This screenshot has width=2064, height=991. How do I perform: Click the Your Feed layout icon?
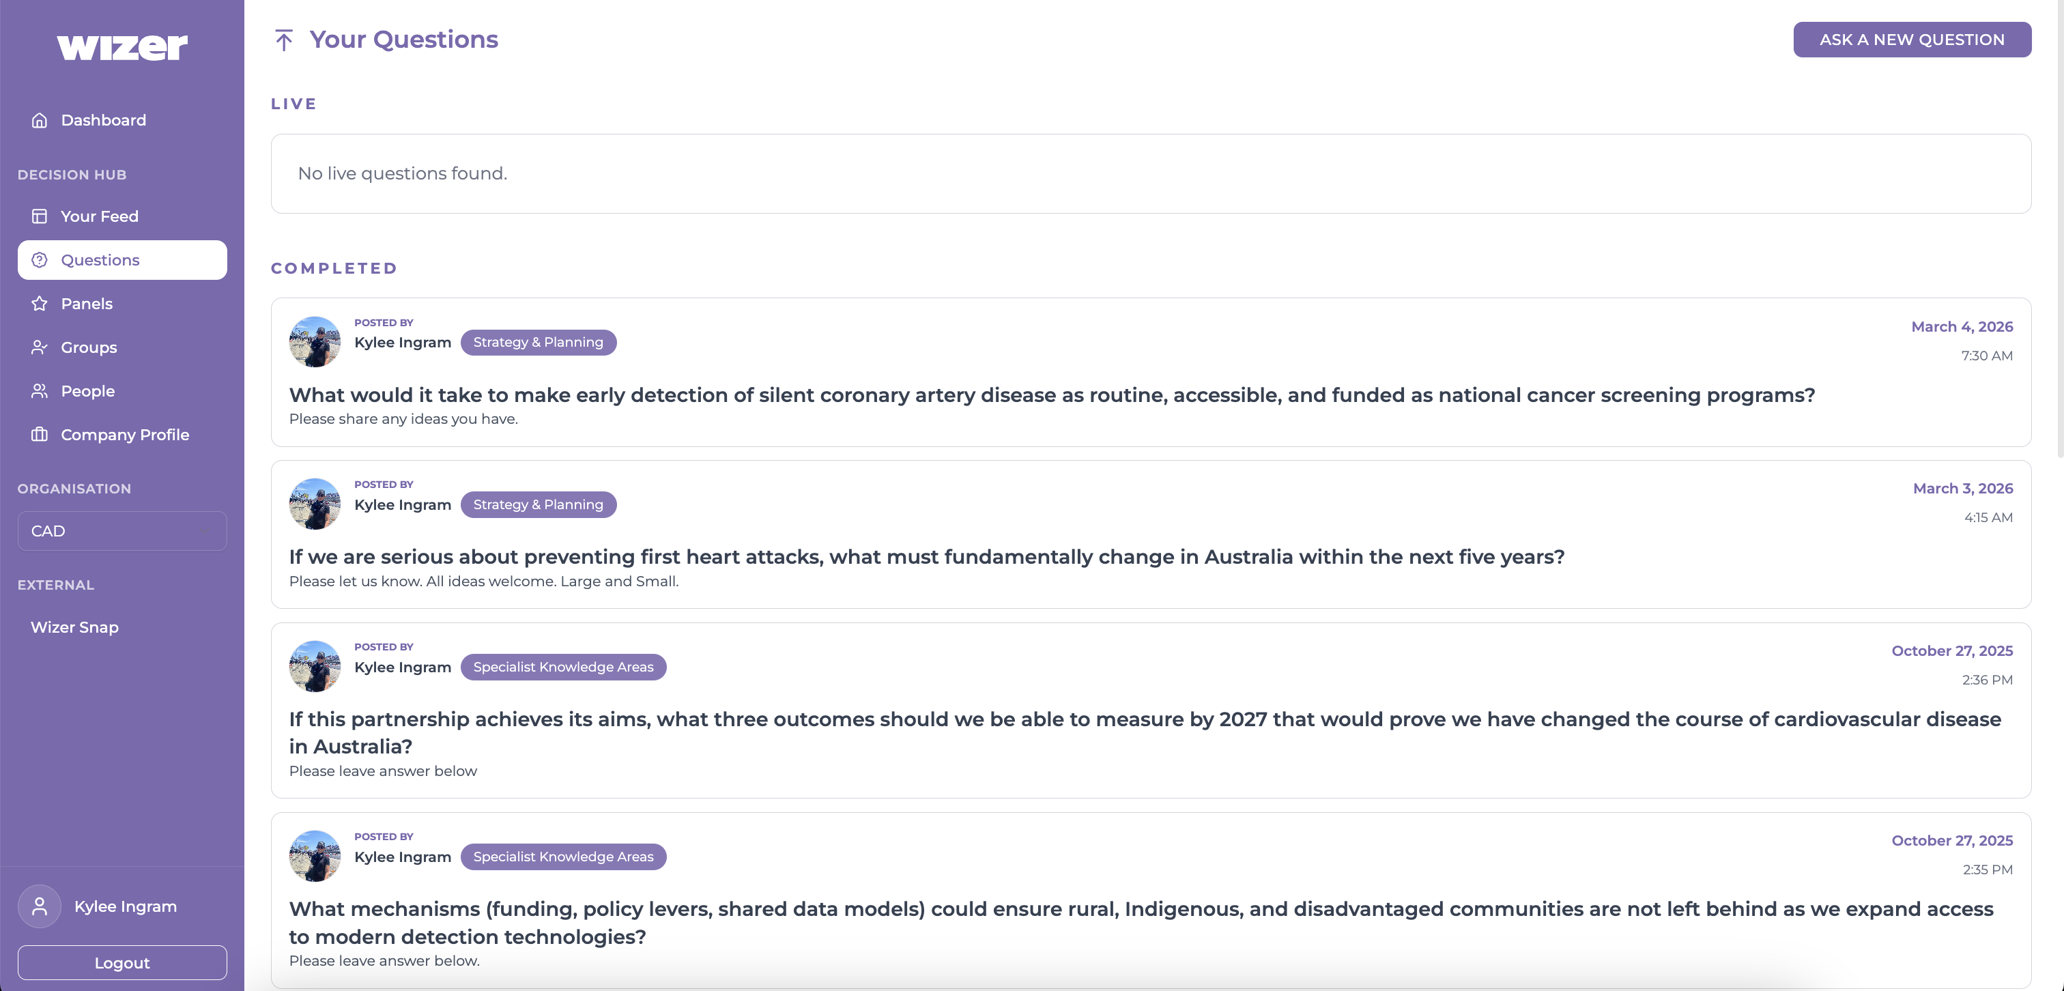pos(40,216)
